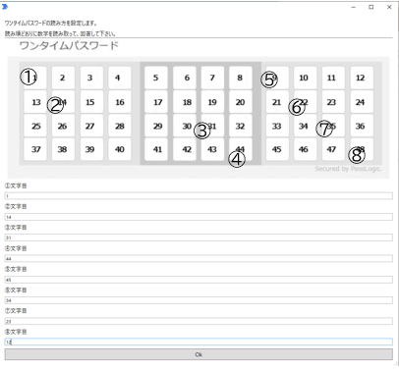Click matrix cell number 11

(333, 78)
